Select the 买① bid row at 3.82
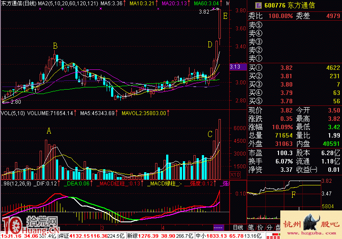Screen dimensions: 342x239 294,68
